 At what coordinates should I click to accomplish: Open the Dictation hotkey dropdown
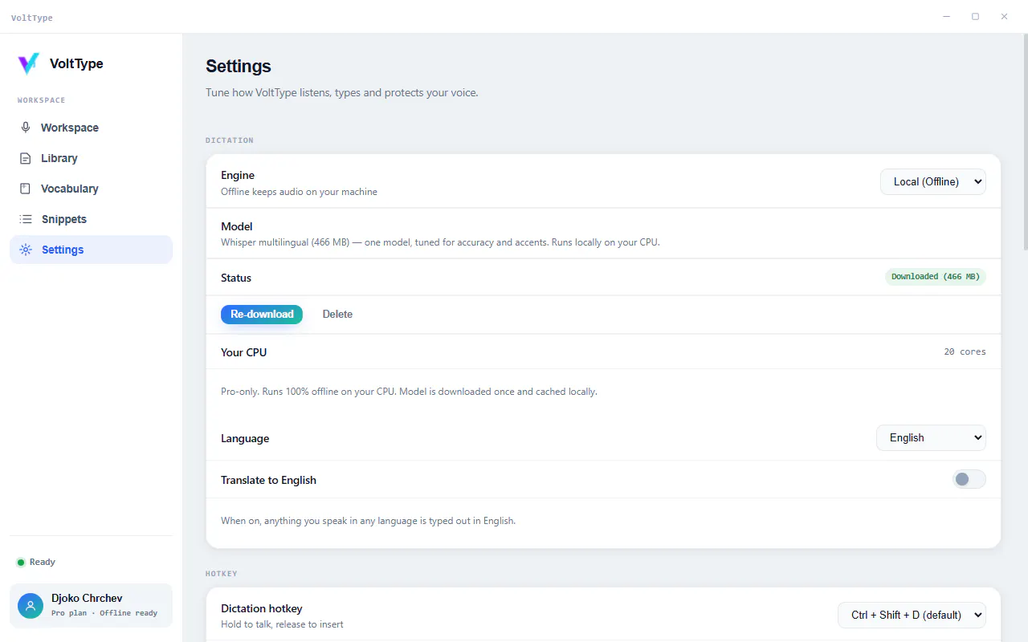tap(912, 615)
